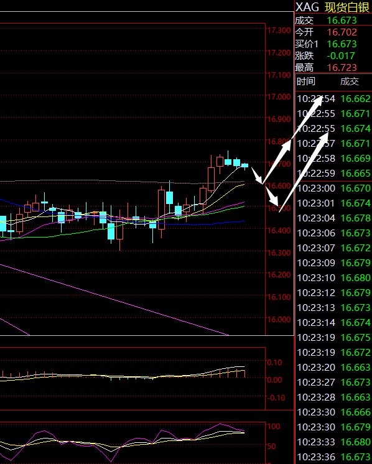The width and height of the screenshot is (372, 464).
Task: Click the MACD histogram last red bar
Action: [x=245, y=374]
